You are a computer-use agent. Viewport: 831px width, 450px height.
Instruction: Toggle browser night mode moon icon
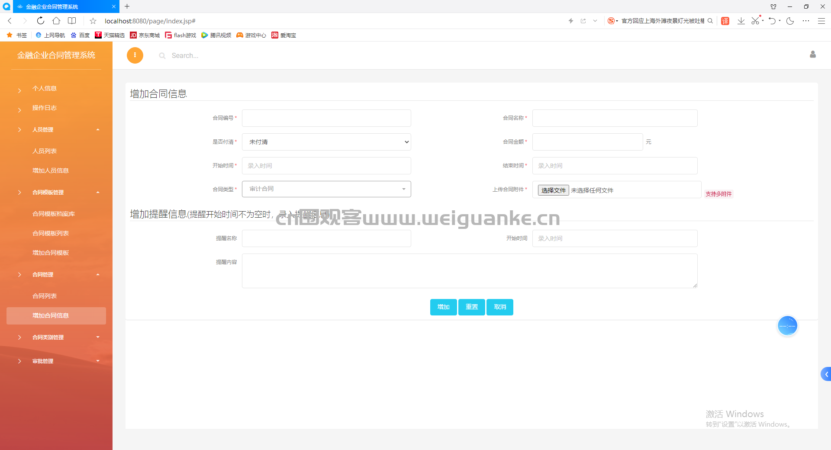[x=790, y=21]
